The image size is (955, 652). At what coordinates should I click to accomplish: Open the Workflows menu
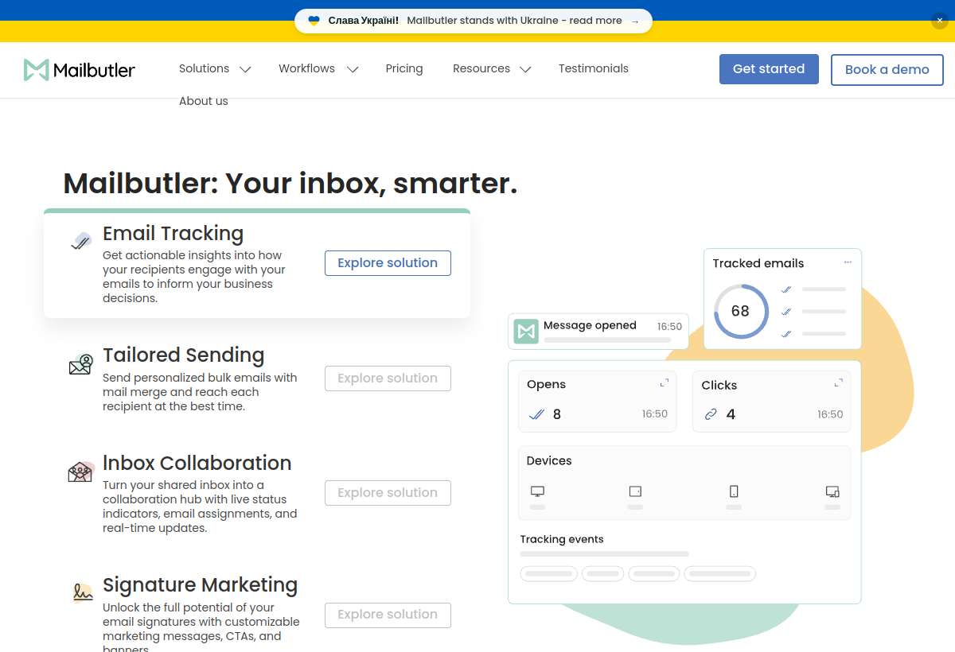pos(306,68)
